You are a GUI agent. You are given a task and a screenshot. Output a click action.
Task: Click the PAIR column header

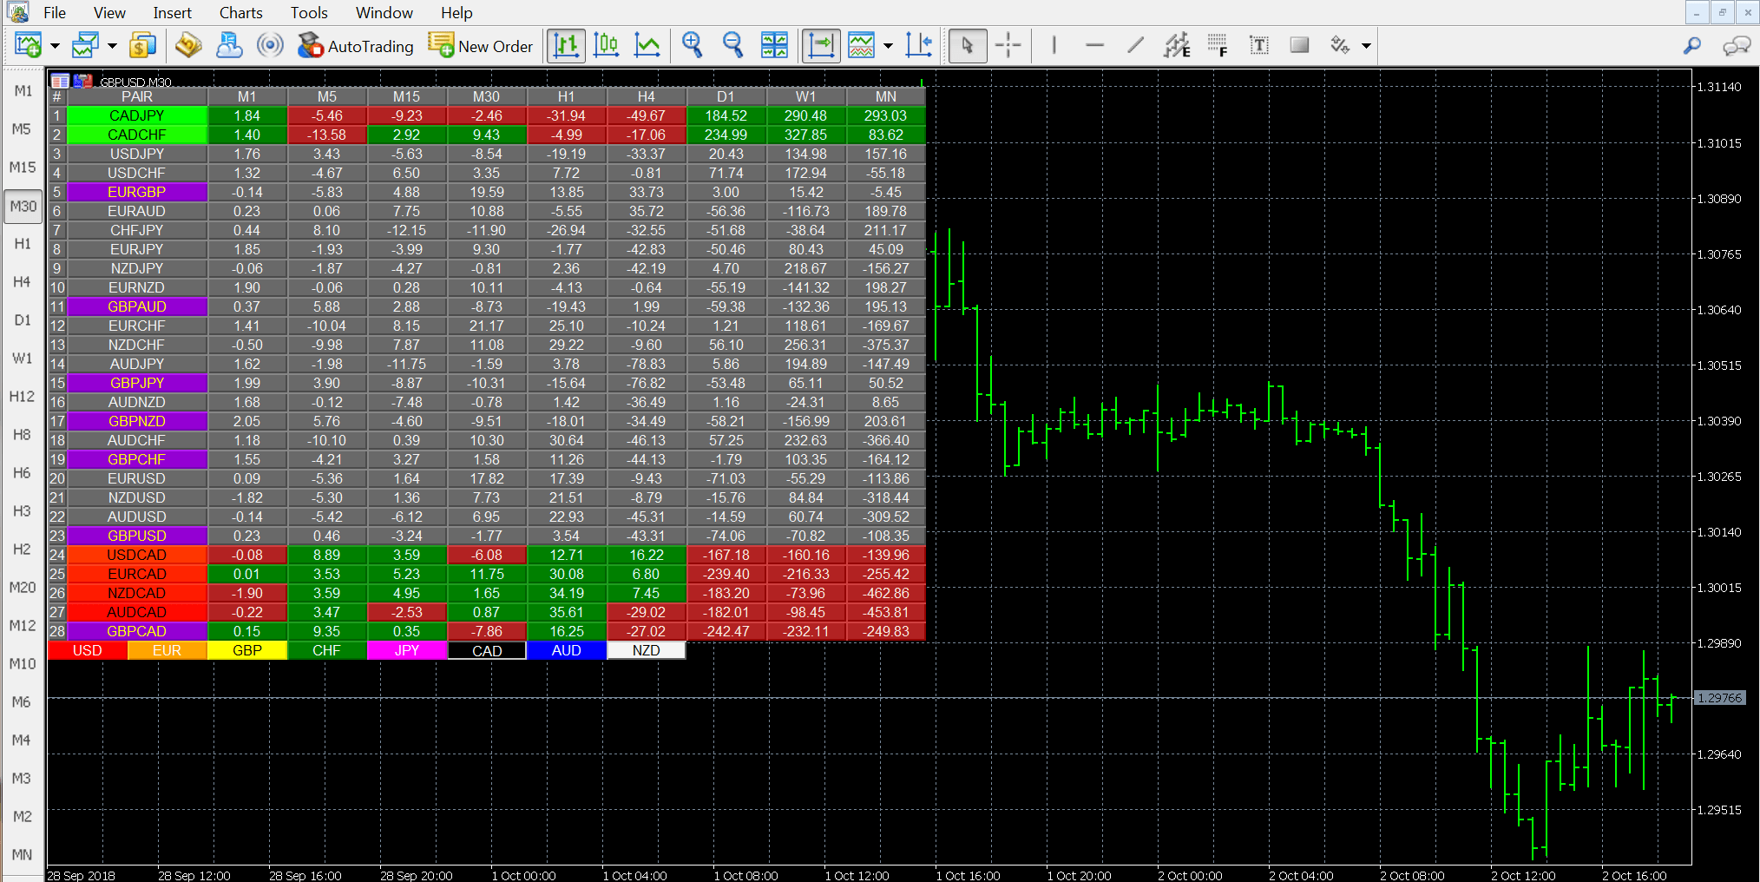pyautogui.click(x=137, y=96)
